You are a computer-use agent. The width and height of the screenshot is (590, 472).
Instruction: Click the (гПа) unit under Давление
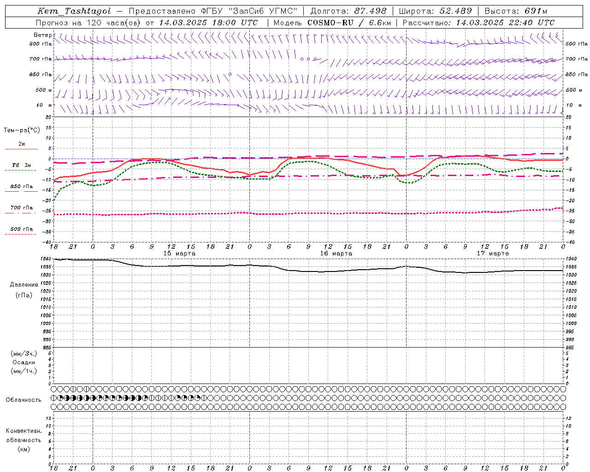coord(24,295)
